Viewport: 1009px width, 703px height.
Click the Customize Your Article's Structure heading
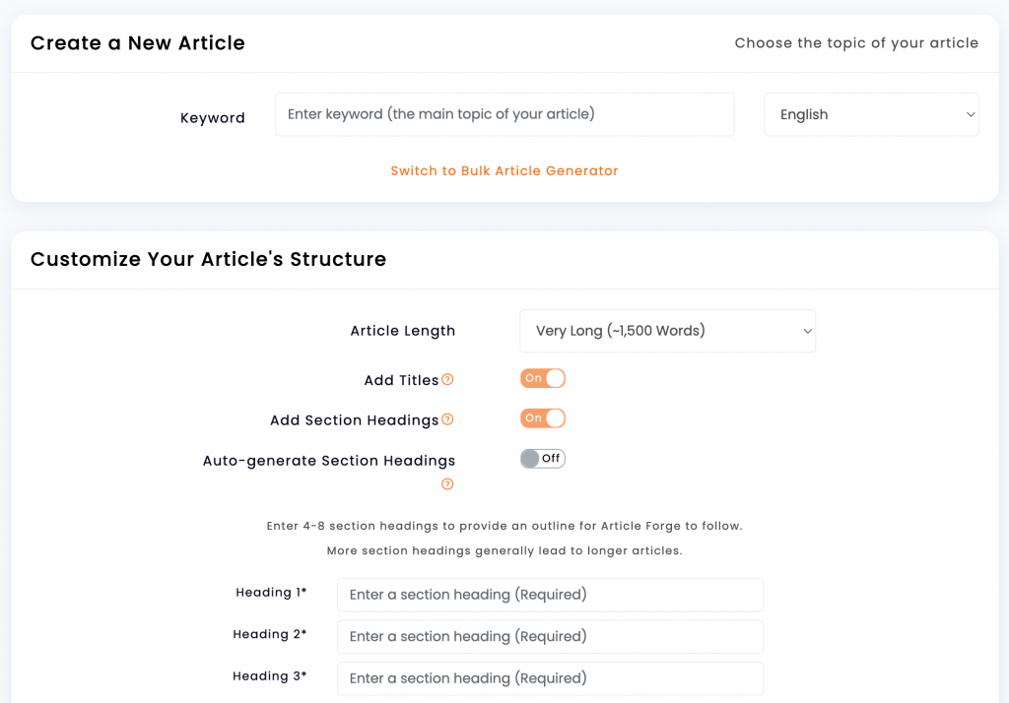[209, 259]
